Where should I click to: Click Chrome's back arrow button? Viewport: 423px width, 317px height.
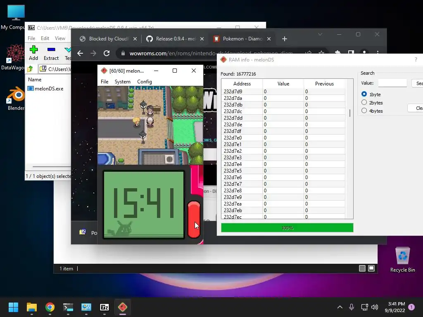click(x=80, y=53)
